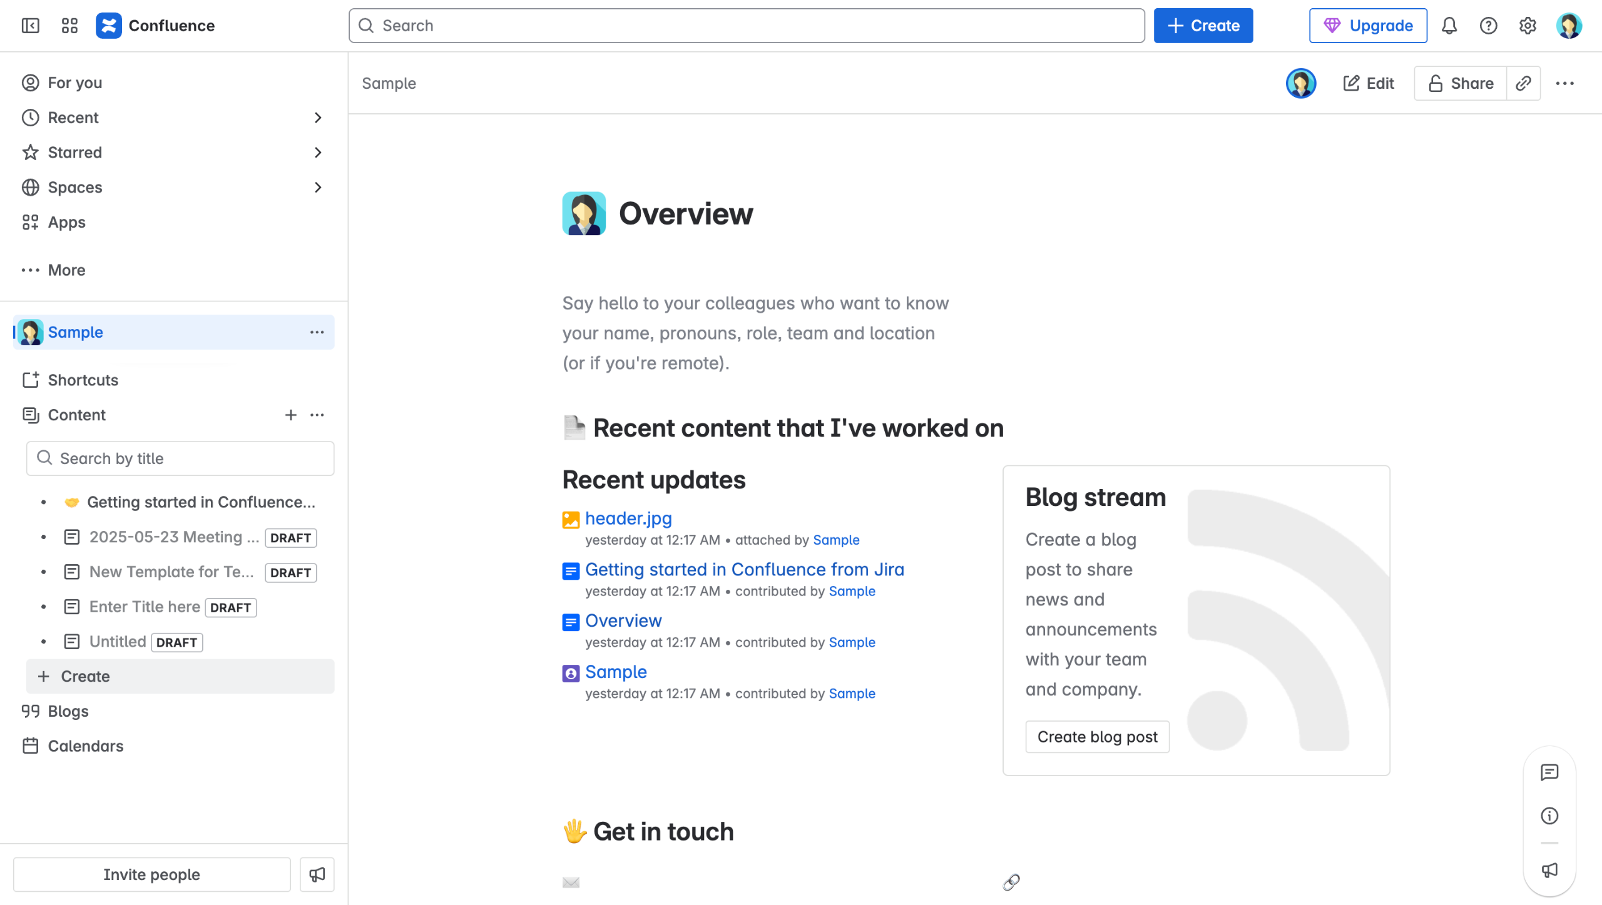
Task: Expand the Spaces section chevron
Action: (x=318, y=187)
